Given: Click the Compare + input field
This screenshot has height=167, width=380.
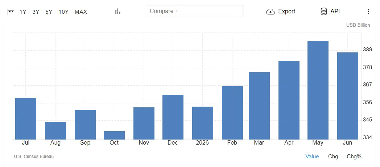Looking at the screenshot, I should point(194,11).
